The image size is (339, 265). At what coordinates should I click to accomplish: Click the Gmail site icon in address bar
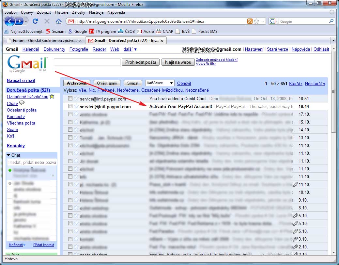[71, 21]
